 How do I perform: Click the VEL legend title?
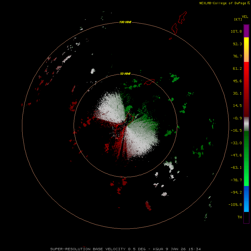(245, 17)
